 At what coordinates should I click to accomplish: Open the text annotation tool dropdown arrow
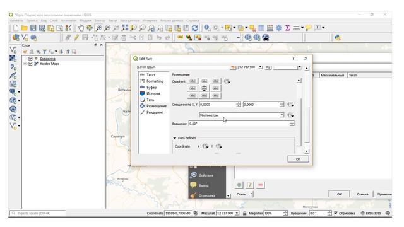coord(323,28)
